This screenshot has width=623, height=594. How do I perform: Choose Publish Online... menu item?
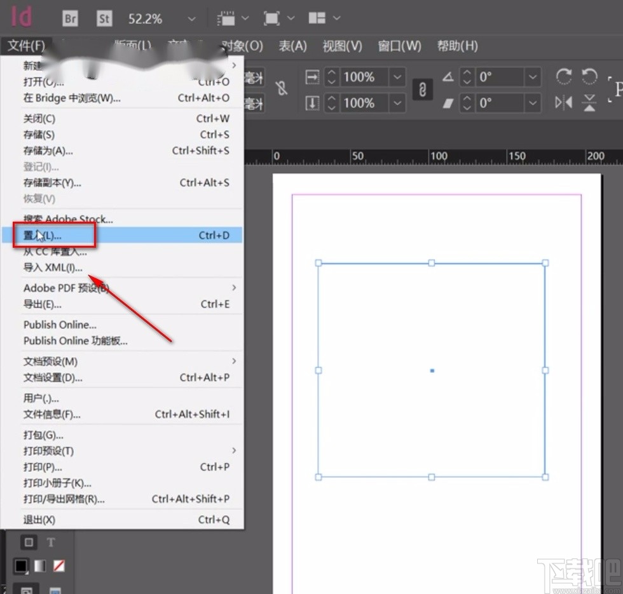click(122, 325)
